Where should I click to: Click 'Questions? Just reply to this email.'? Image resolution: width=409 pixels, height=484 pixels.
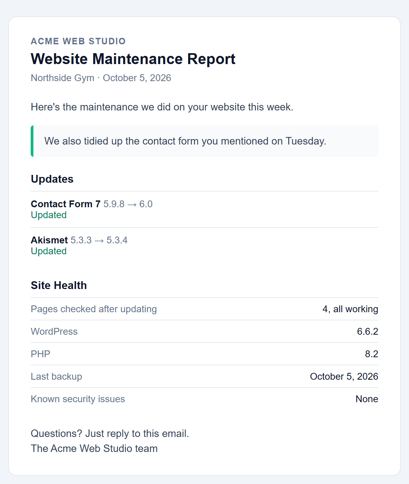click(110, 434)
